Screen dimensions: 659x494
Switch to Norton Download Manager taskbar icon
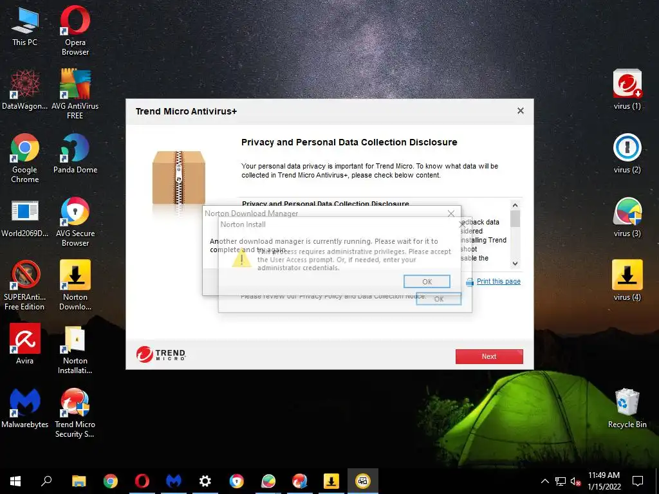point(331,481)
